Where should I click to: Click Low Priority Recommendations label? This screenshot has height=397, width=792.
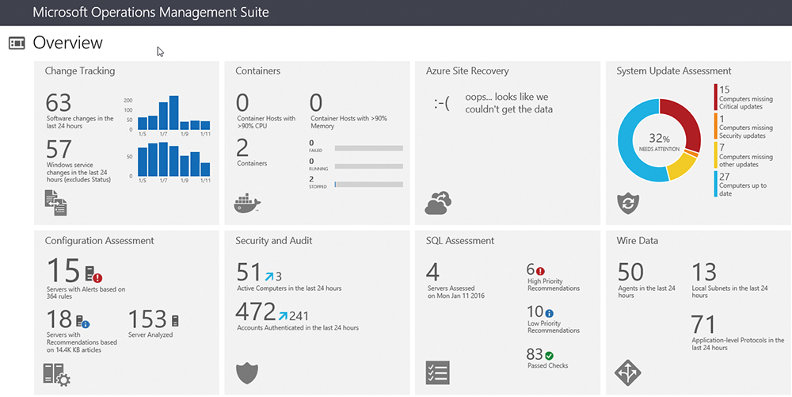click(x=553, y=326)
